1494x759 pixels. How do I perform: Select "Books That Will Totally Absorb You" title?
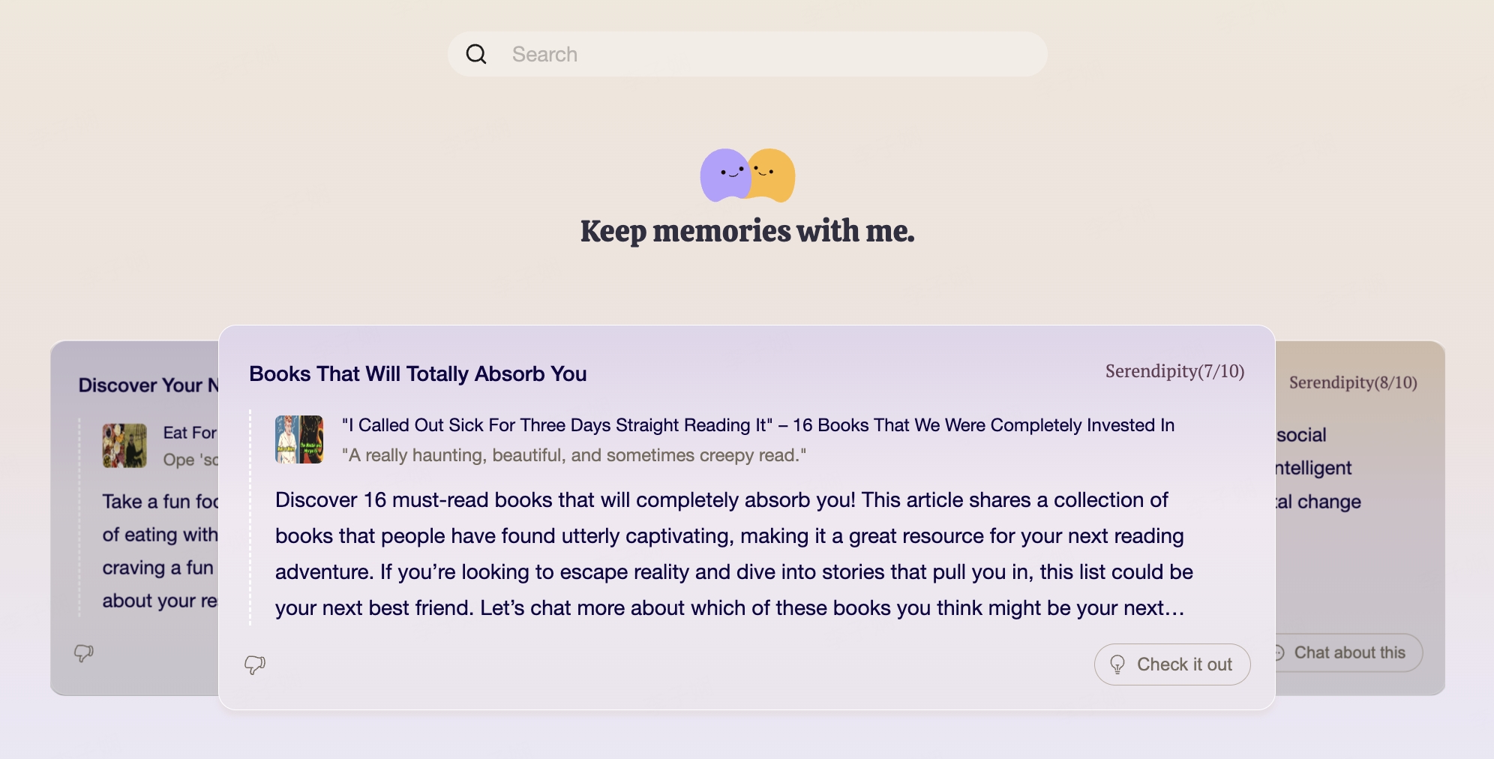click(418, 373)
